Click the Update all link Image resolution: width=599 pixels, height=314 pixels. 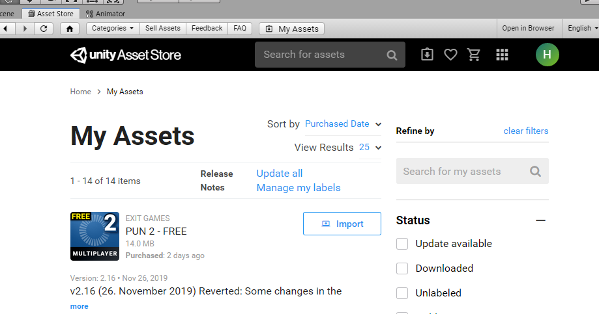(x=279, y=174)
